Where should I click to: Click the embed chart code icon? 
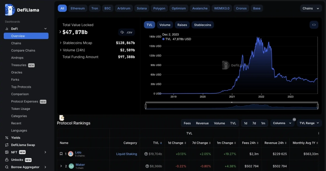(x=313, y=25)
